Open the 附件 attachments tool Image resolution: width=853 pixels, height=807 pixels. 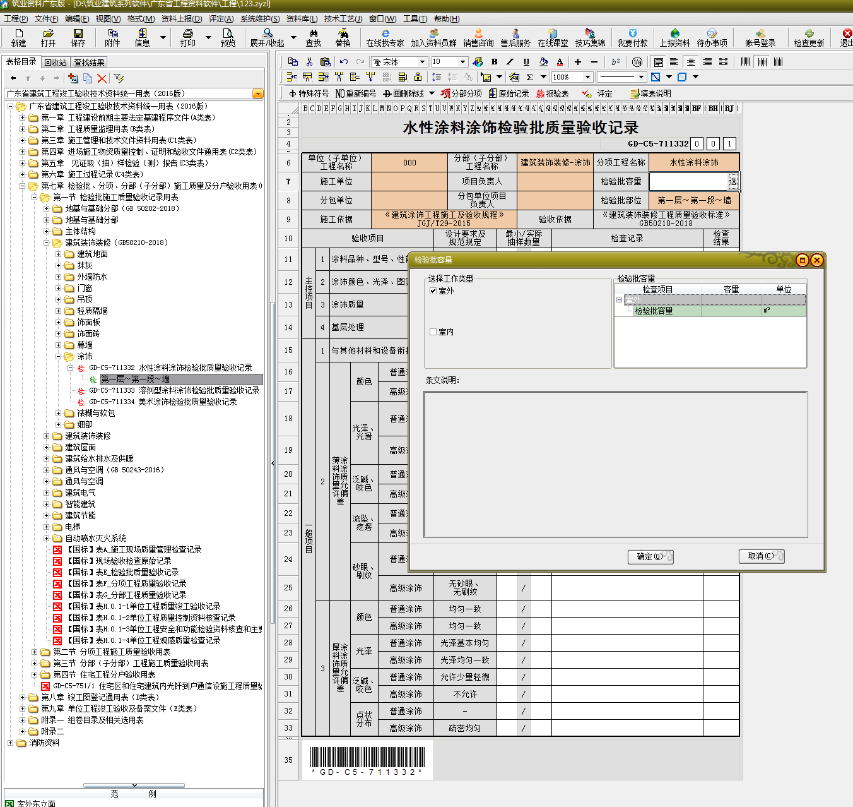112,37
